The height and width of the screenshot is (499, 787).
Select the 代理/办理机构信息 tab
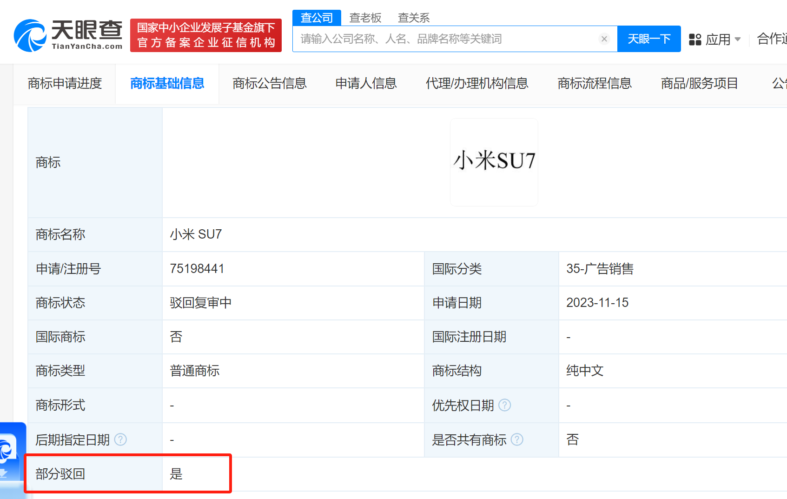coord(477,83)
